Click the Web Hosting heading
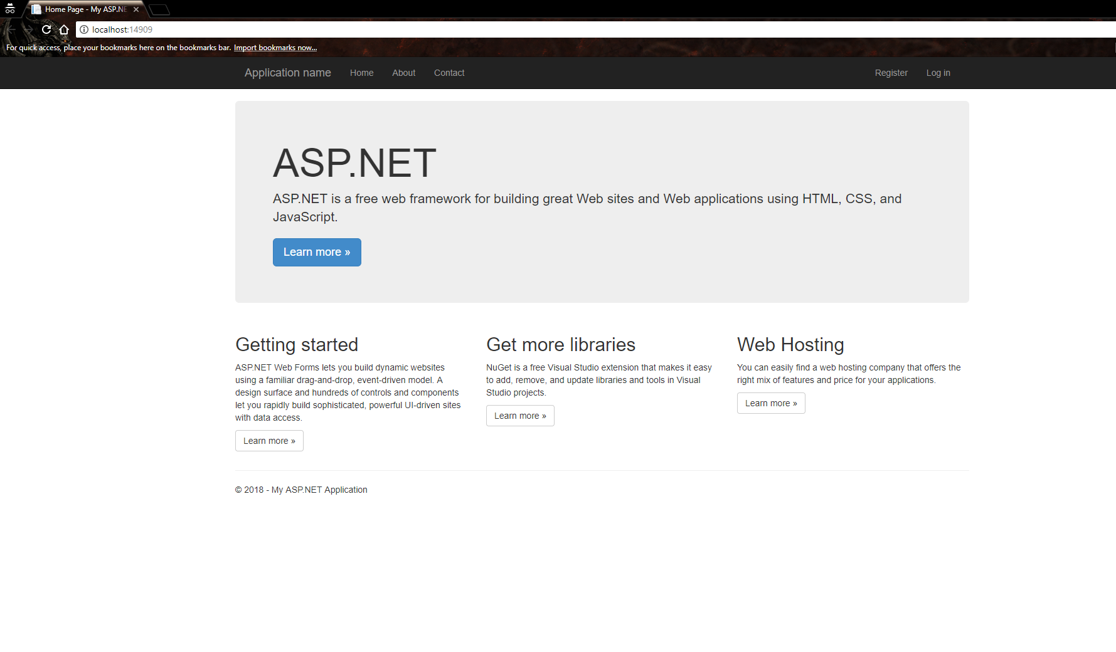 pyautogui.click(x=790, y=345)
